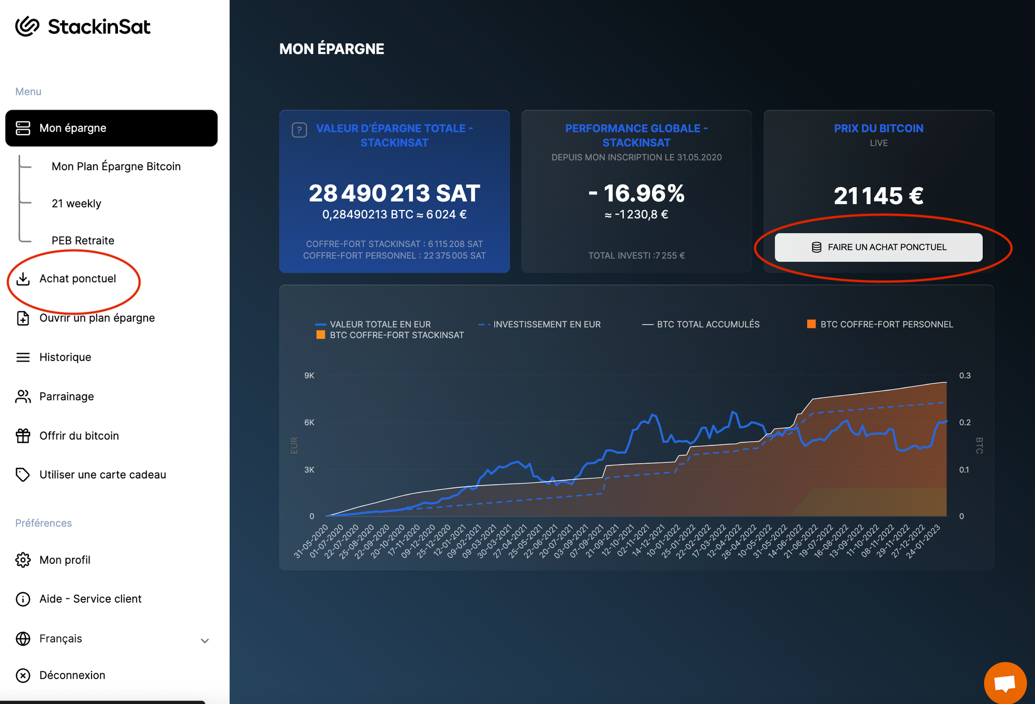Open Ouvrir un plan épargne
This screenshot has width=1035, height=704.
(97, 318)
